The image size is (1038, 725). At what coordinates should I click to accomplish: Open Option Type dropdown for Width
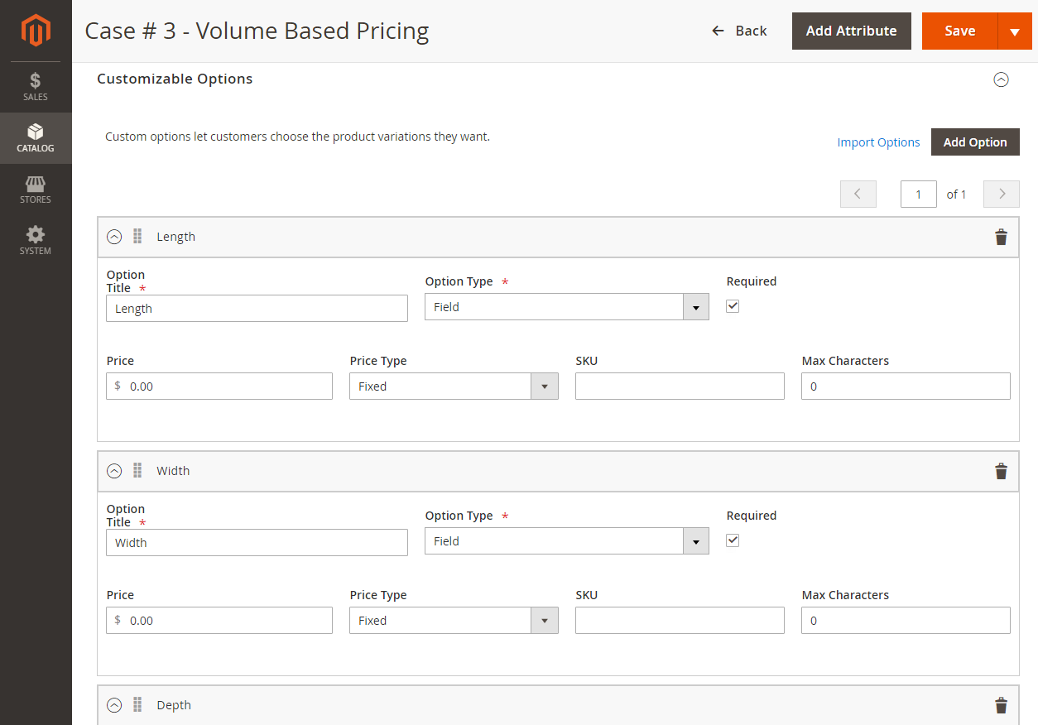pos(566,541)
